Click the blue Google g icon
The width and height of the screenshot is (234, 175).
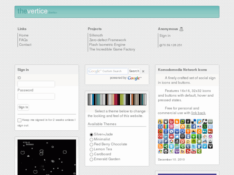click(x=166, y=131)
